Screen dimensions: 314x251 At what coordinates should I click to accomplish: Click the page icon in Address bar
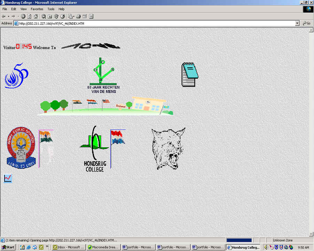16,23
